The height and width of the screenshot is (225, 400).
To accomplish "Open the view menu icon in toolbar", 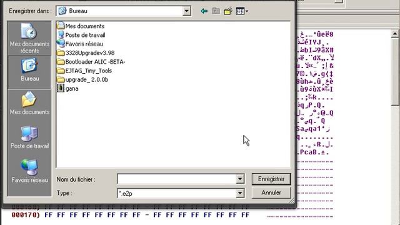I will pos(242,11).
